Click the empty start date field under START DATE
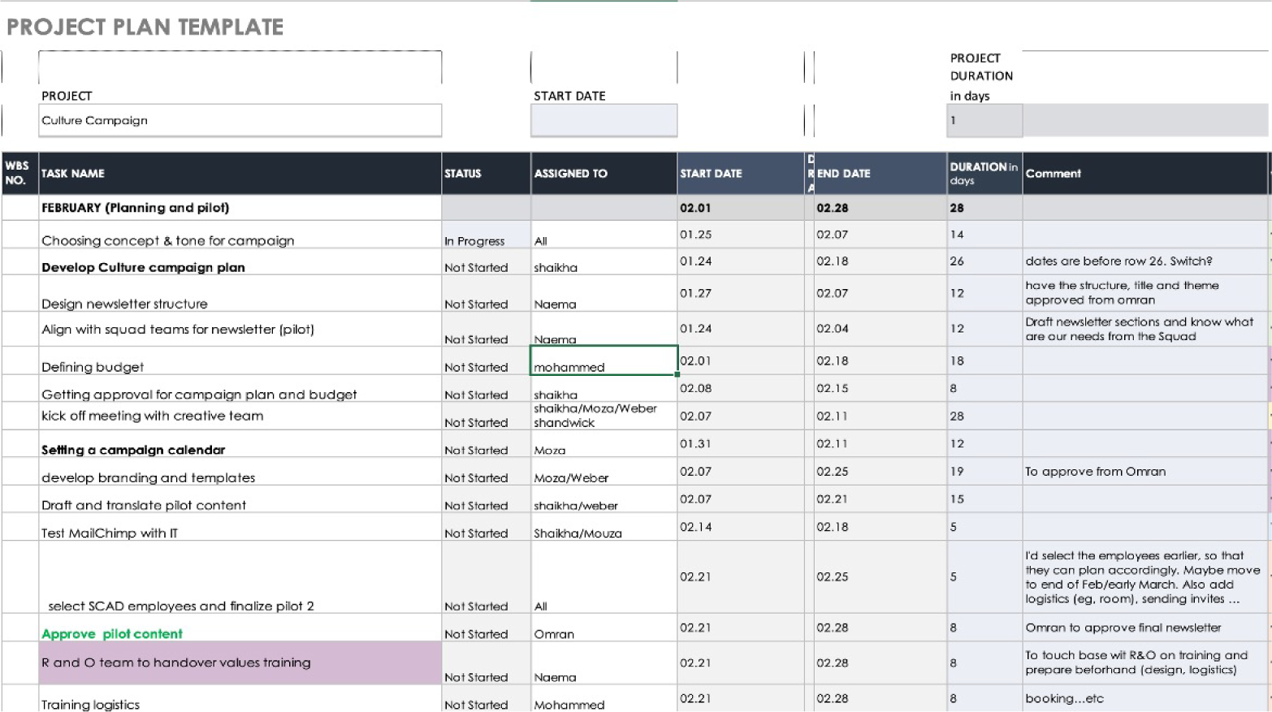Viewport: 1272px width, 712px height. [x=604, y=120]
